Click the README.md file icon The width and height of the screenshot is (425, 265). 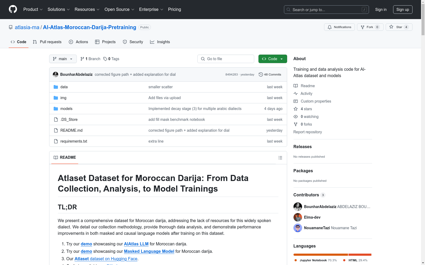pos(56,130)
